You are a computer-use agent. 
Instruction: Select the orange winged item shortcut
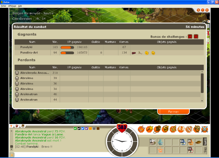(x=160, y=150)
